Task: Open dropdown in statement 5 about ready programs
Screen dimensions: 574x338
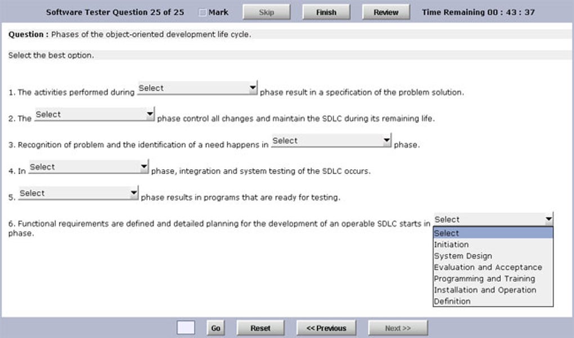Action: coord(78,193)
